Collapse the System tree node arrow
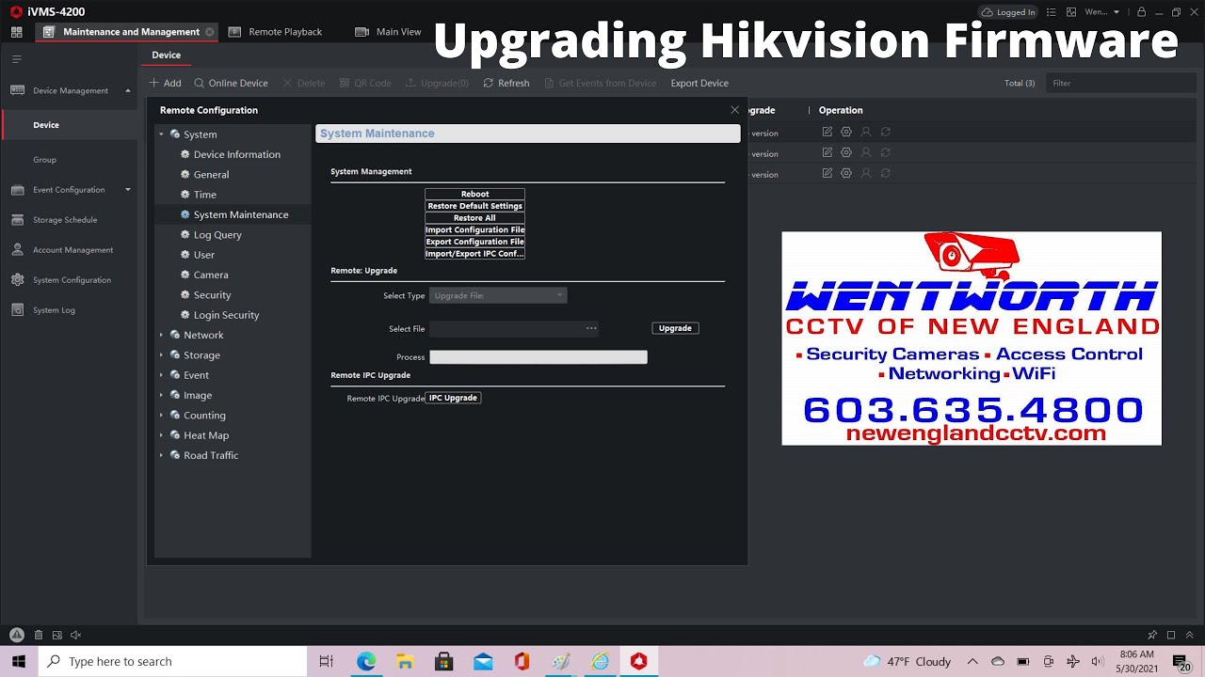This screenshot has height=677, width=1205. [161, 134]
